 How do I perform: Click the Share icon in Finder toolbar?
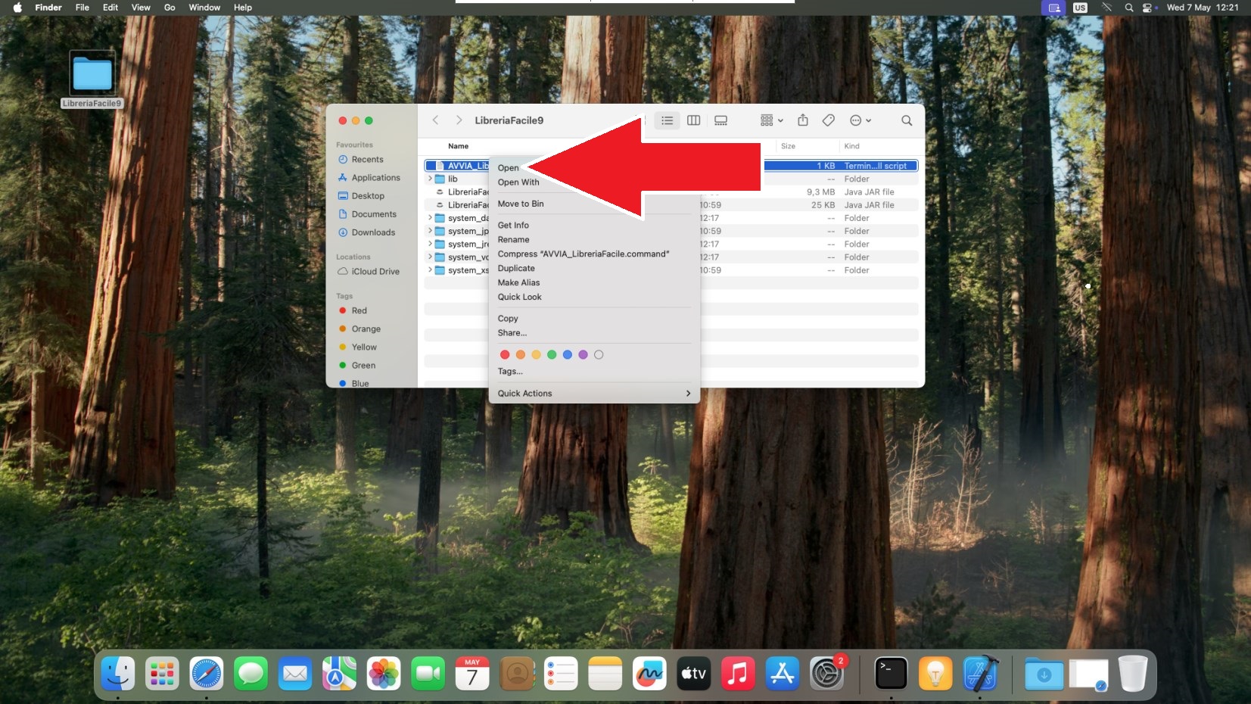point(803,120)
